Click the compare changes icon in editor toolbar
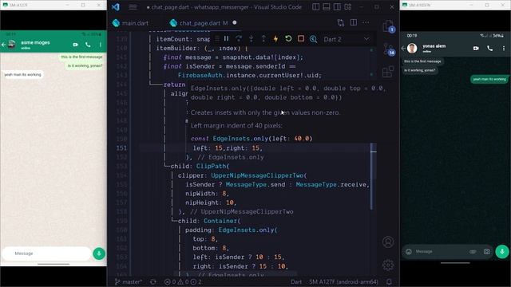 point(341,23)
